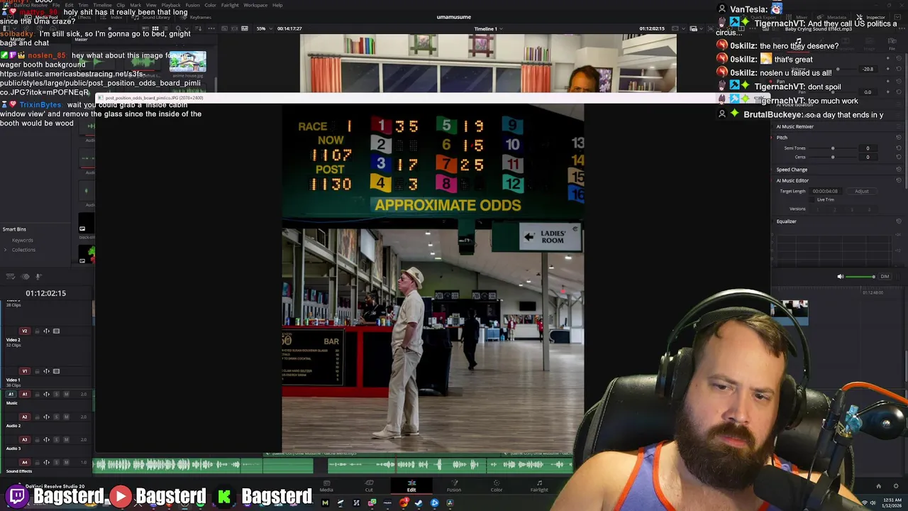
Task: Select version 4 in AI Music Editor
Action: click(870, 209)
